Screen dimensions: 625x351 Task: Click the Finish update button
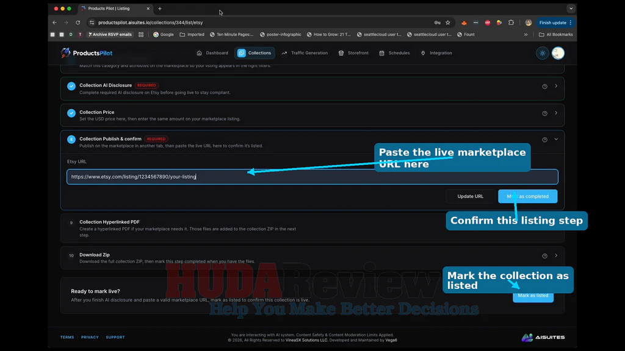pos(555,23)
